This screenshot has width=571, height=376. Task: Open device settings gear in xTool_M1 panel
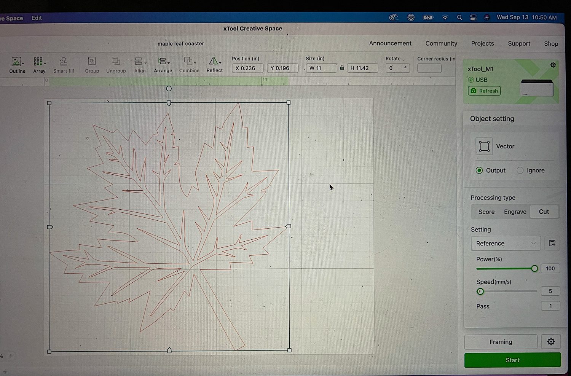(x=553, y=65)
